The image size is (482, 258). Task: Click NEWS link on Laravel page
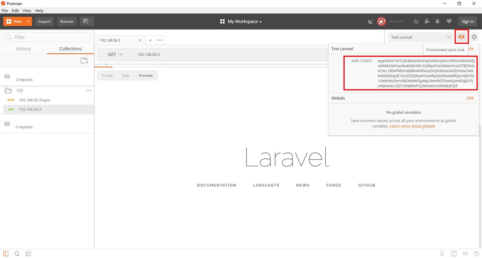[x=303, y=185]
